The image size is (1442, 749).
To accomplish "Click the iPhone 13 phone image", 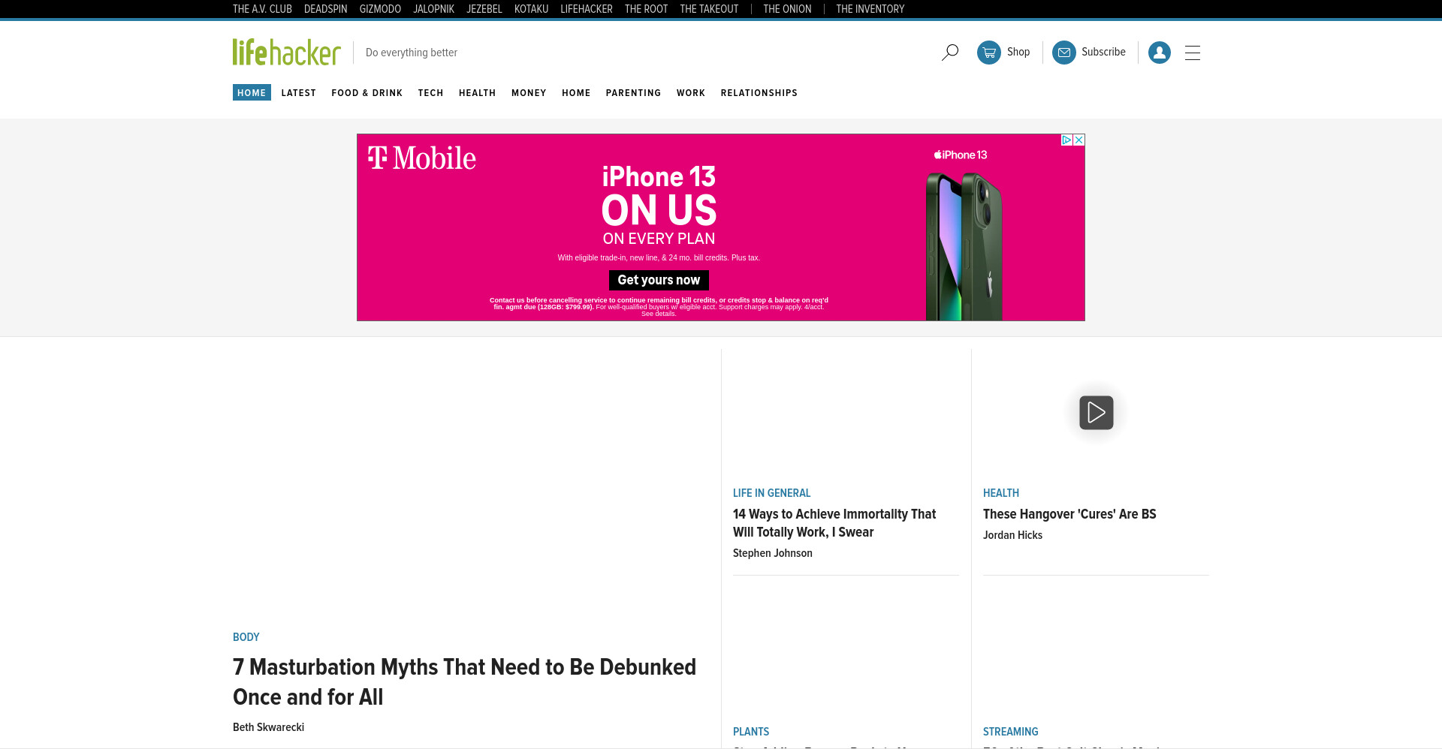I will coord(964,246).
